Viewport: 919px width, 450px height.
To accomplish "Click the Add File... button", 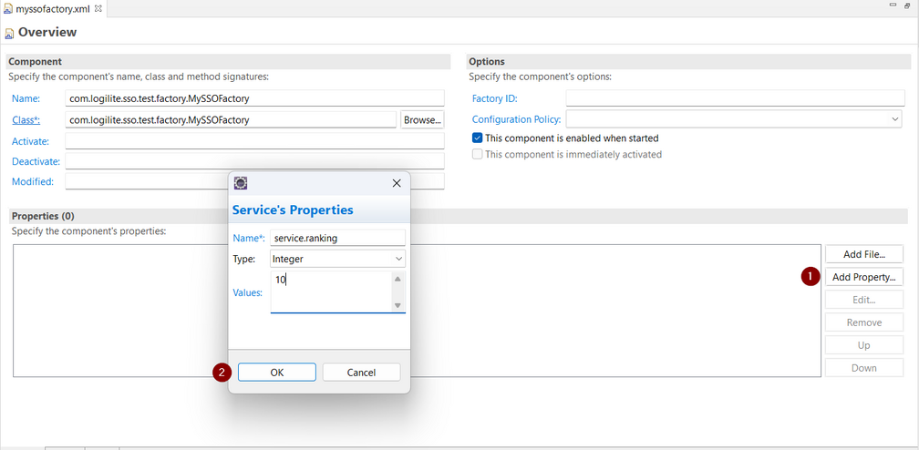I will (x=863, y=254).
